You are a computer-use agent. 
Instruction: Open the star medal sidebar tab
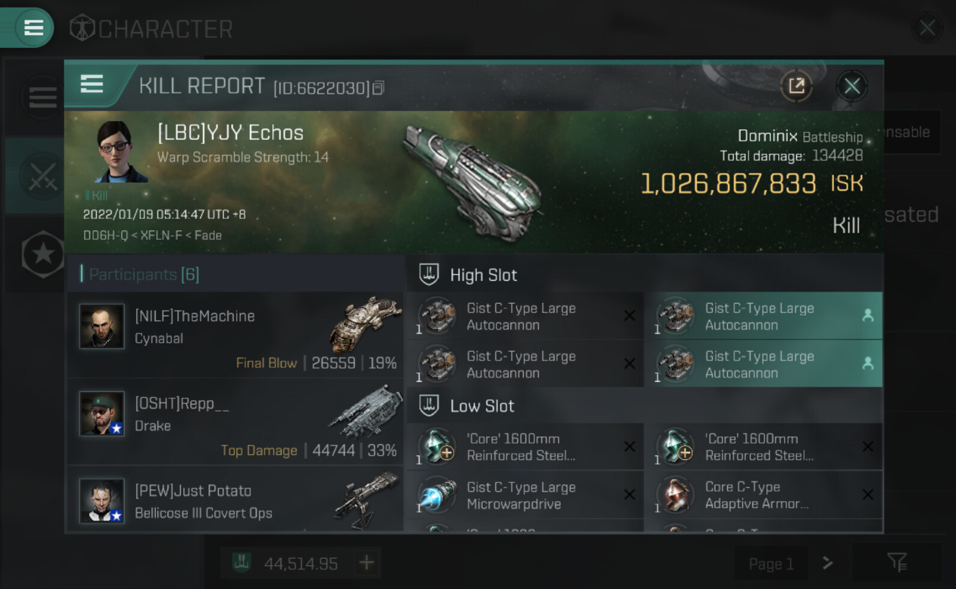point(42,254)
